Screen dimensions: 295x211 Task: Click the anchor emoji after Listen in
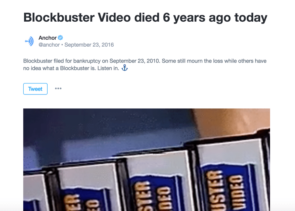[x=125, y=68]
